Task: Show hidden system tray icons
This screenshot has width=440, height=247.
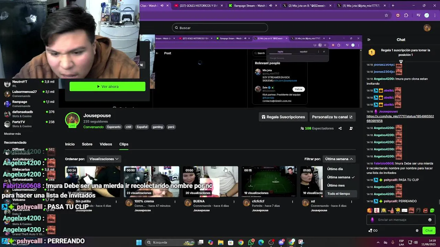Action: tap(378, 243)
